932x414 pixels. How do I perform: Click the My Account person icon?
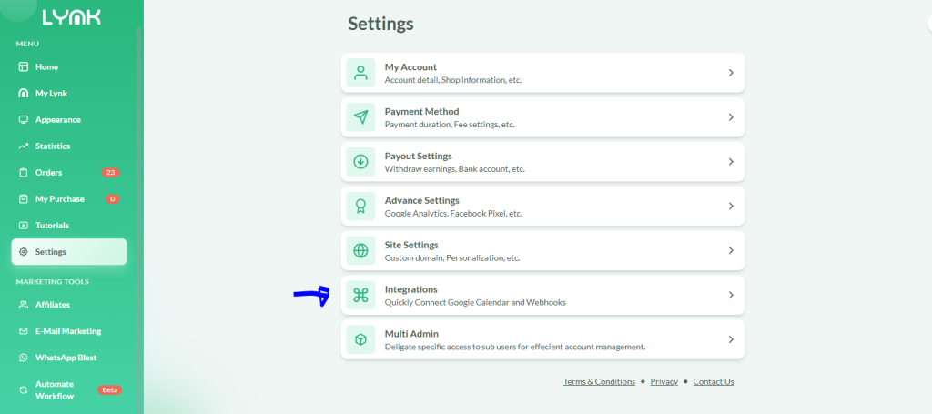point(361,73)
